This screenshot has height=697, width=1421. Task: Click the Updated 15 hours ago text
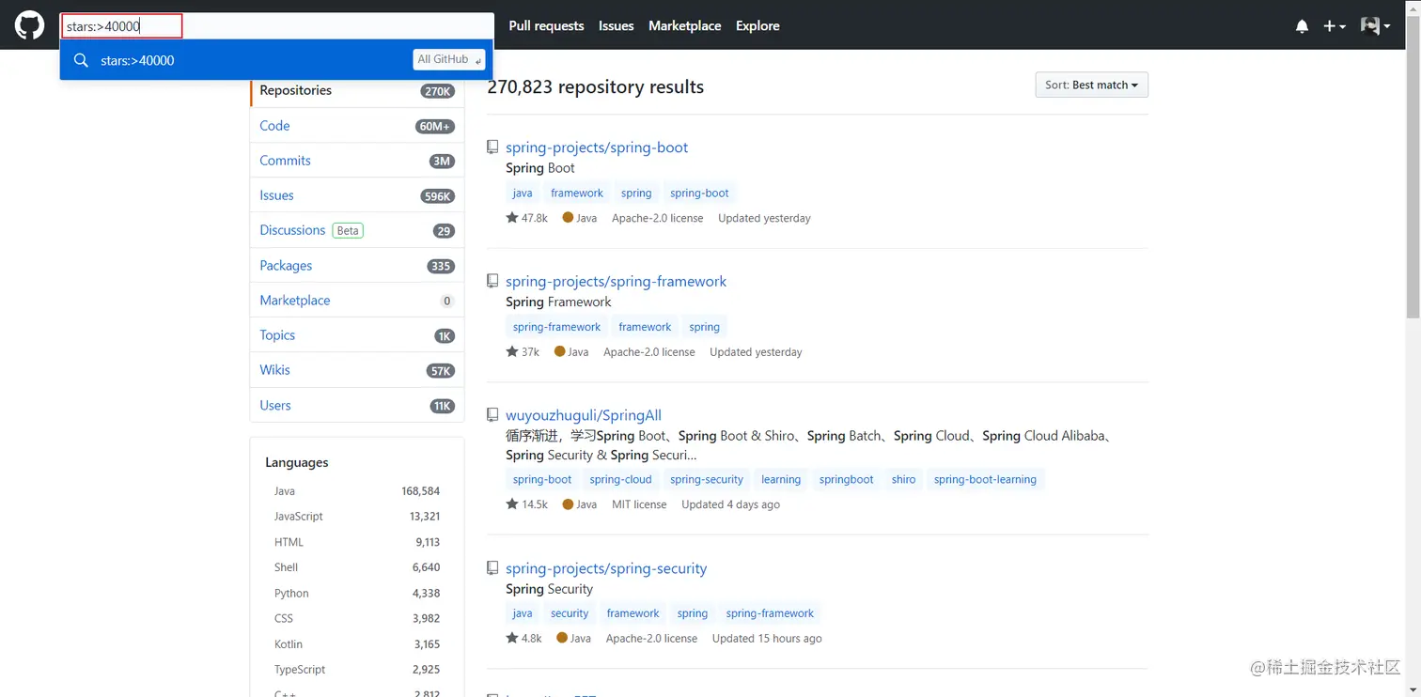(x=767, y=639)
